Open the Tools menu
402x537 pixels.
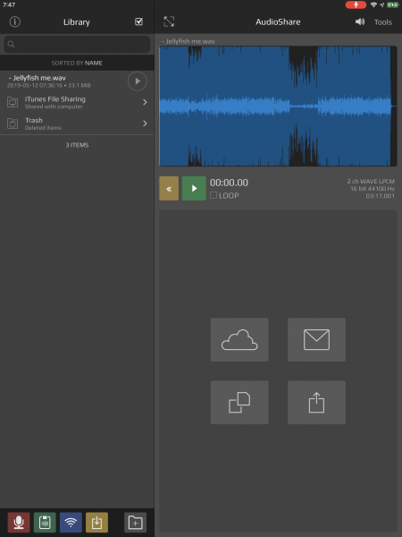click(383, 22)
